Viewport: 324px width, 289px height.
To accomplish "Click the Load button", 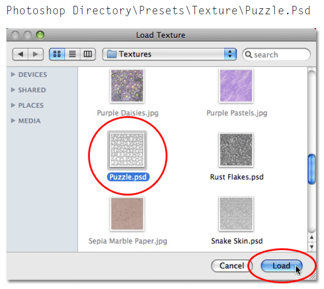I will [x=281, y=266].
